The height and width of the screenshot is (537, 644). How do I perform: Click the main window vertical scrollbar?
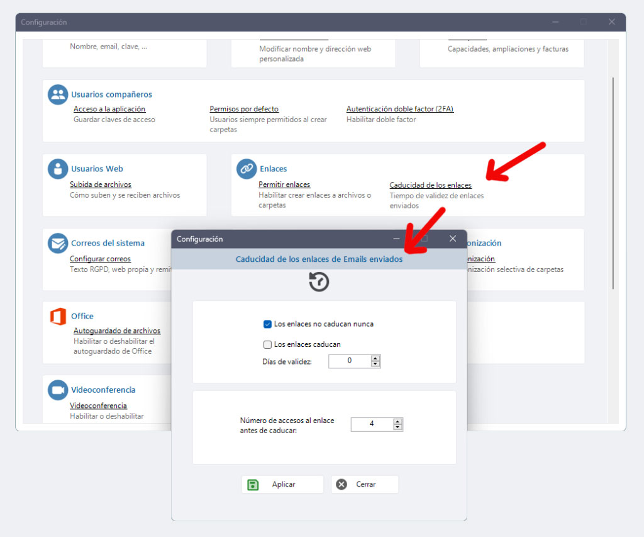click(613, 183)
